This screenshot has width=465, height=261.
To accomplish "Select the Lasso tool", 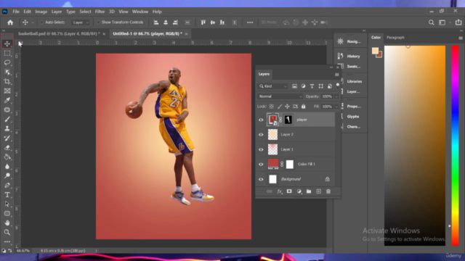I will tap(7, 63).
